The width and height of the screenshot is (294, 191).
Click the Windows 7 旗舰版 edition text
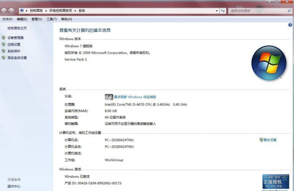click(79, 46)
